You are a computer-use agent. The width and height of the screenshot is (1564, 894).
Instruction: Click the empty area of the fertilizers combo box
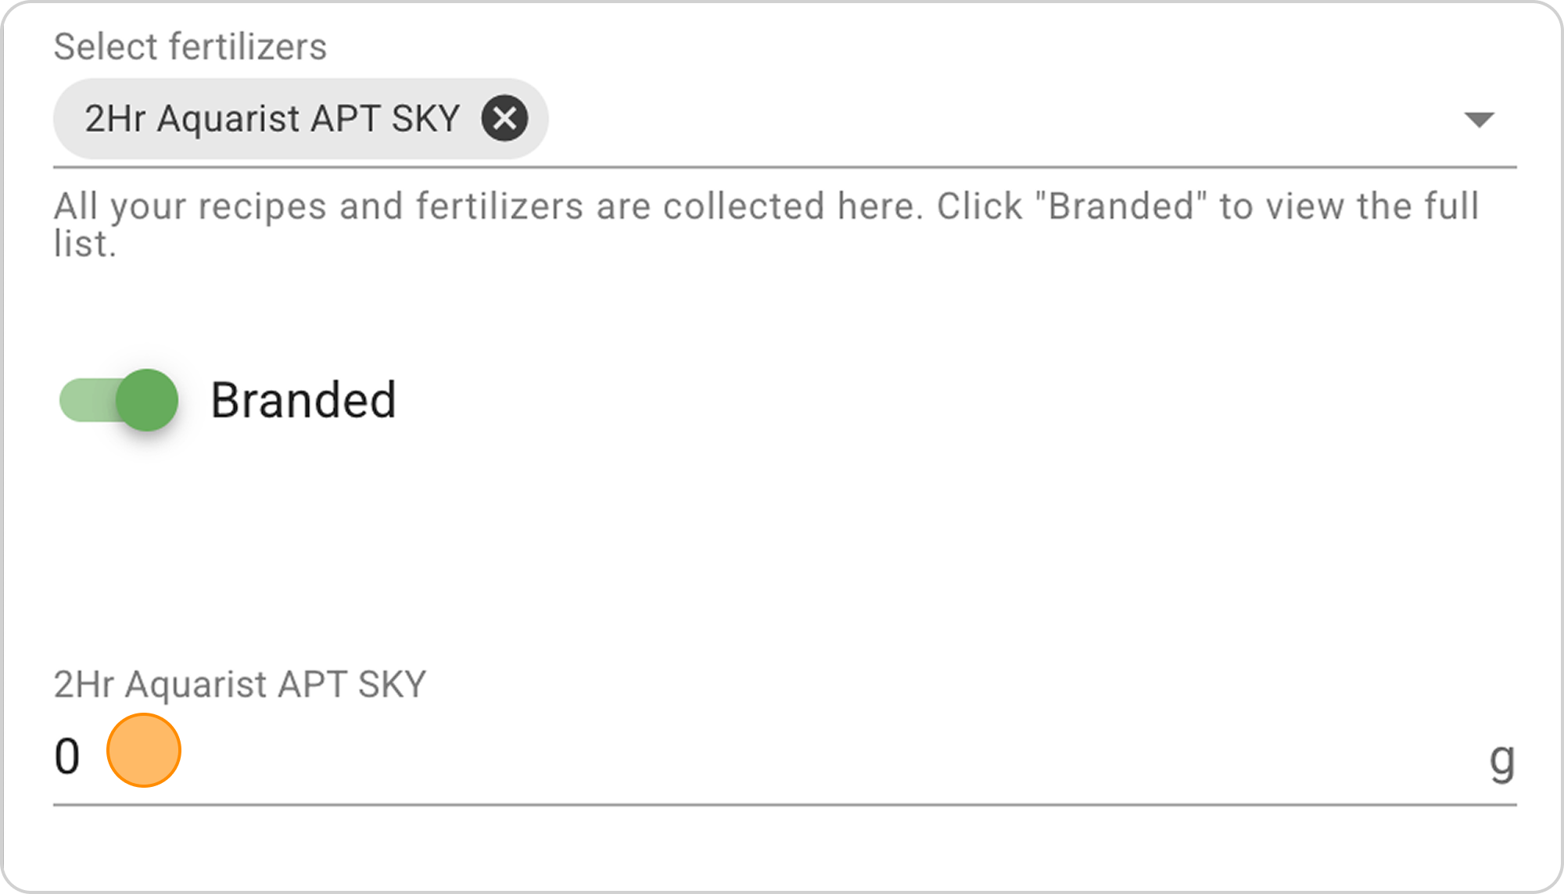click(x=1001, y=120)
